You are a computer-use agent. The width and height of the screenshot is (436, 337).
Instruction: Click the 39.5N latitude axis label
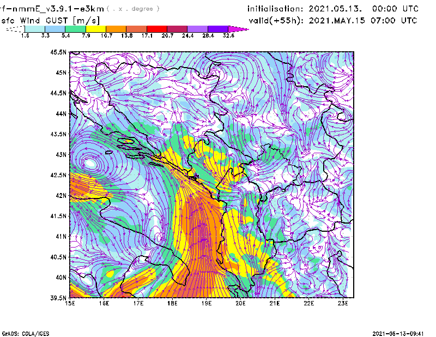click(58, 298)
